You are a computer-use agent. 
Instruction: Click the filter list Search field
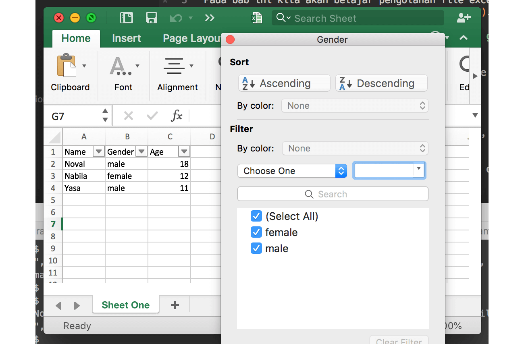pos(333,194)
